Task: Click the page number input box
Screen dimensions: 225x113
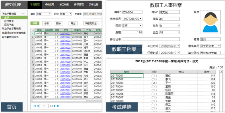Action: tap(44, 106)
